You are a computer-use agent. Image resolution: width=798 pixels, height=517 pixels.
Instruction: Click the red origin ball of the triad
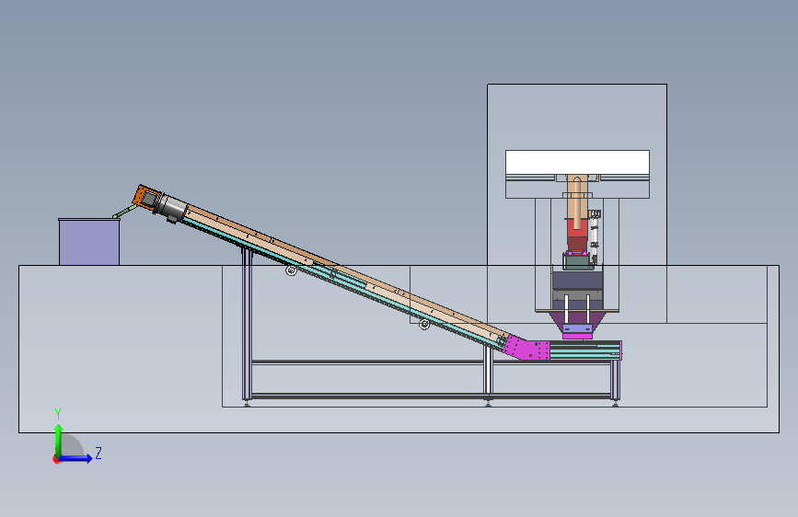tap(56, 459)
